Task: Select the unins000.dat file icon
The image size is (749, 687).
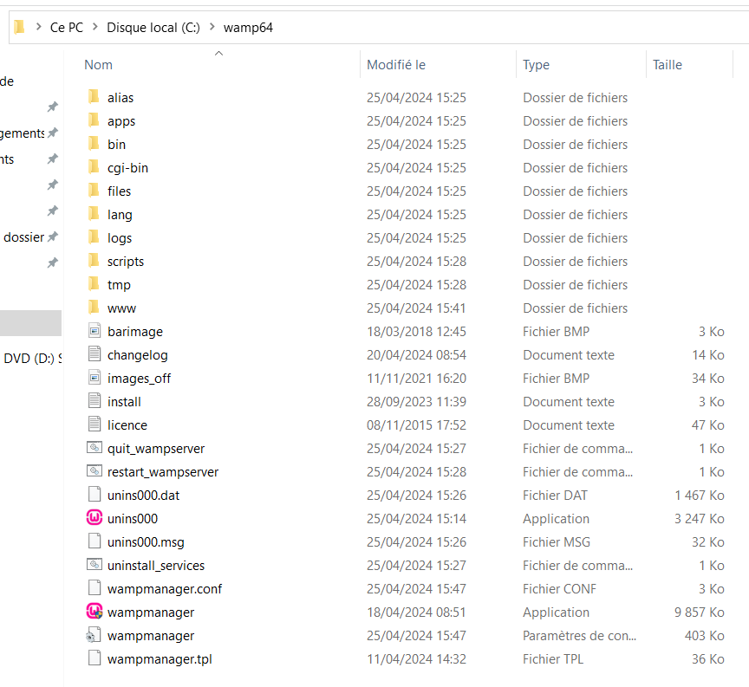Action: click(94, 495)
